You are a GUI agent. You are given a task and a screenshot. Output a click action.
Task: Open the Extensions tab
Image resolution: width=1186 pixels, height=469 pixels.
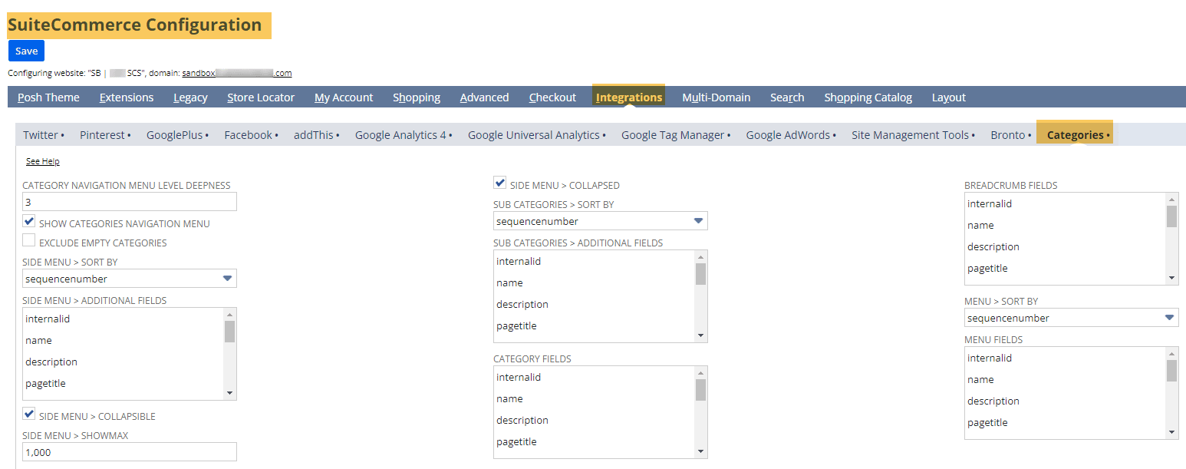coord(127,97)
